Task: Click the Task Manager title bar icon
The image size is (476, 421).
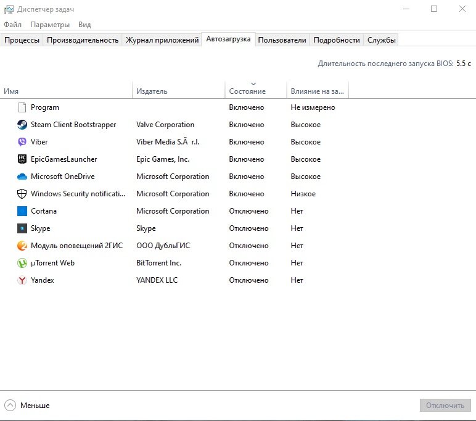Action: tap(9, 9)
